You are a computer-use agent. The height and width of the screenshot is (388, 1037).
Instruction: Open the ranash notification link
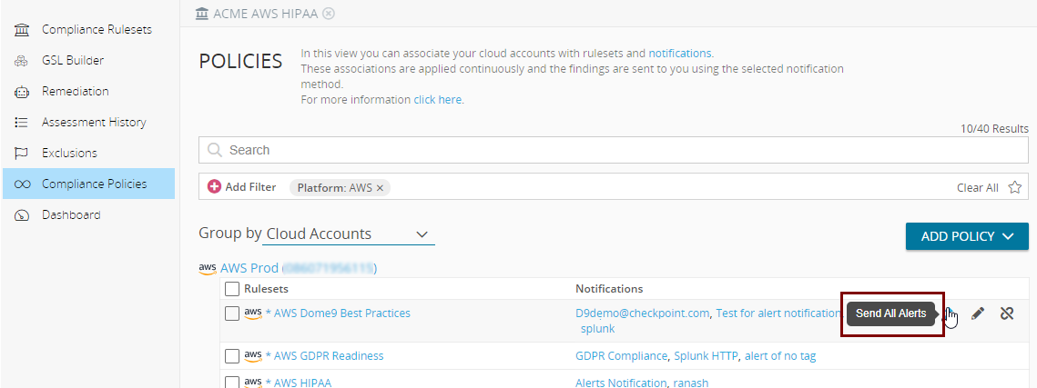[691, 383]
